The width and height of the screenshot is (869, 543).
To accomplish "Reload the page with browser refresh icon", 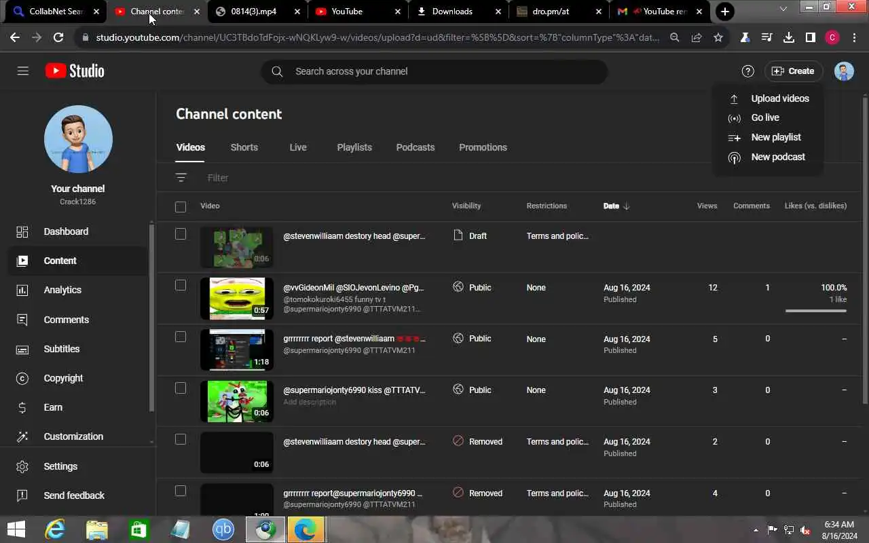I will point(58,38).
